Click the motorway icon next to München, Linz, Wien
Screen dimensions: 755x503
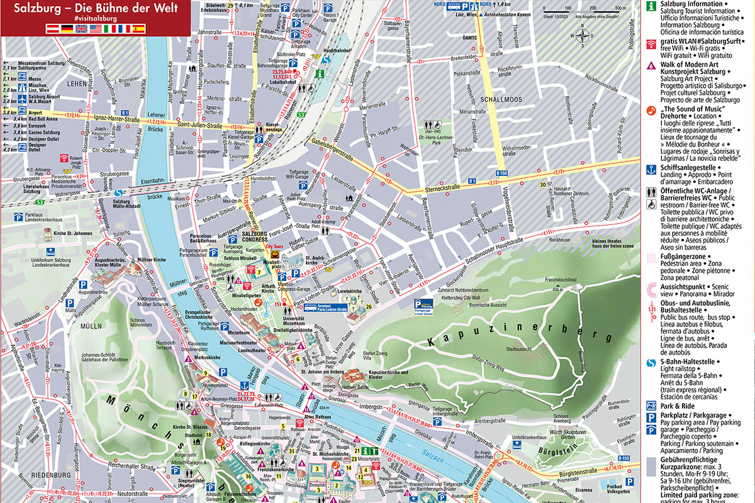coord(22,86)
